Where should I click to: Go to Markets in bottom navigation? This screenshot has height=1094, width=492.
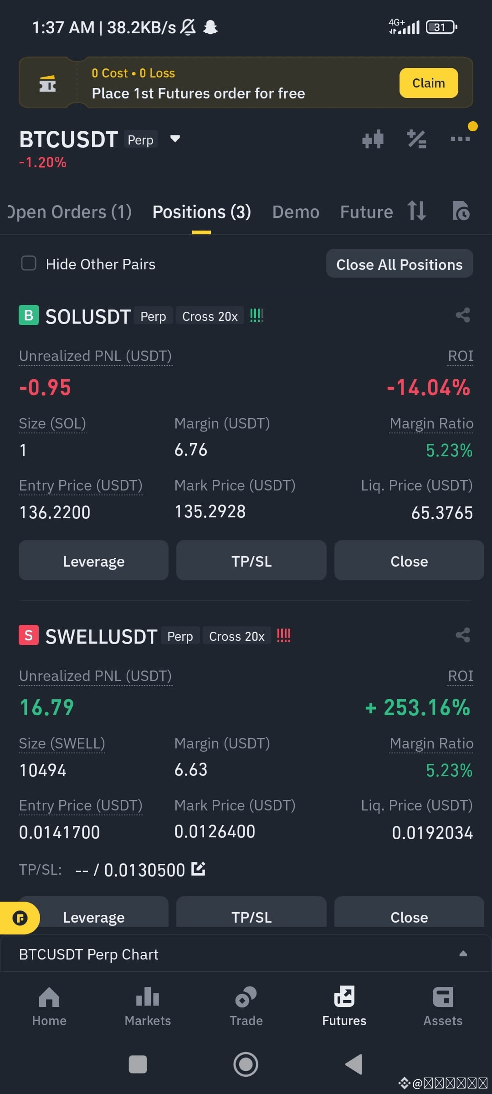pyautogui.click(x=148, y=1006)
